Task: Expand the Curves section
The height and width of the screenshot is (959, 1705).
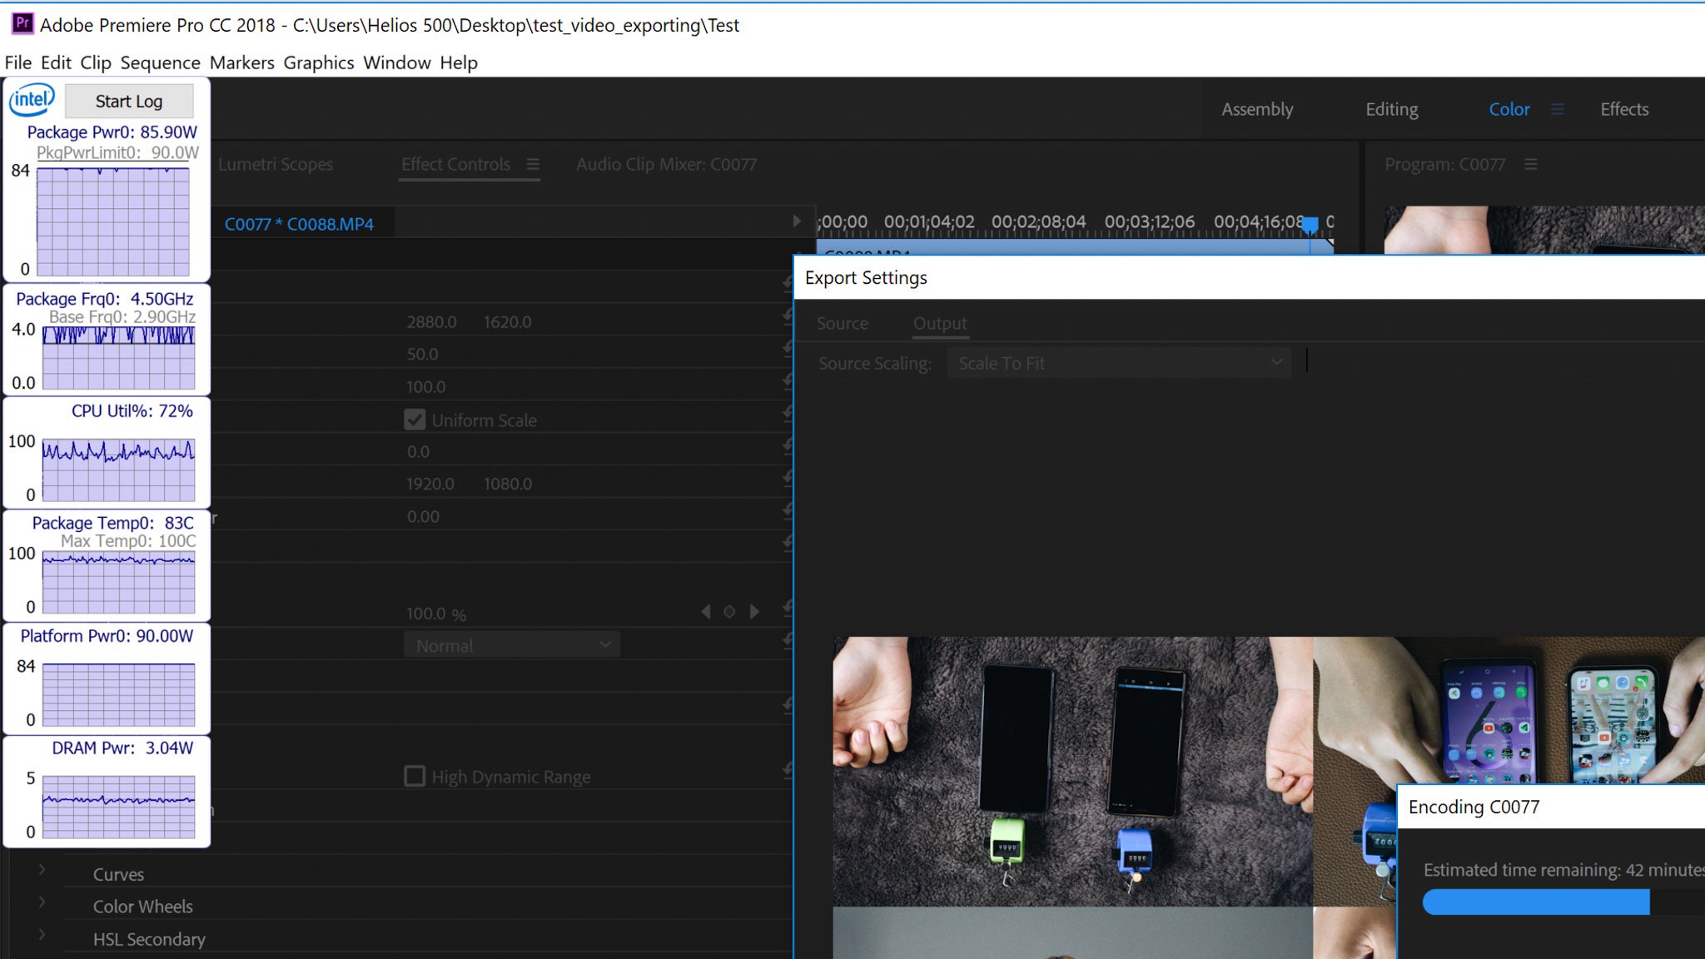Action: [42, 870]
